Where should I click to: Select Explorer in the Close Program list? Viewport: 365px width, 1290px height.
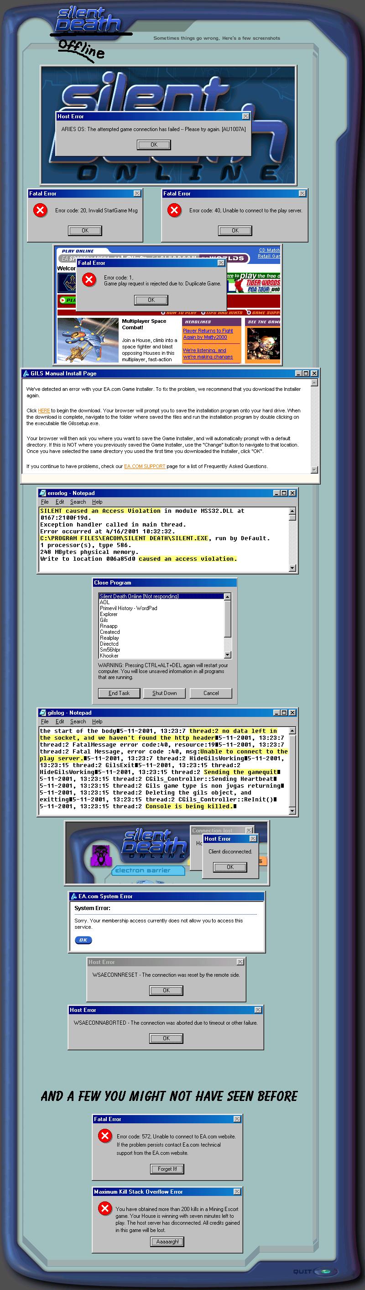tap(161, 615)
